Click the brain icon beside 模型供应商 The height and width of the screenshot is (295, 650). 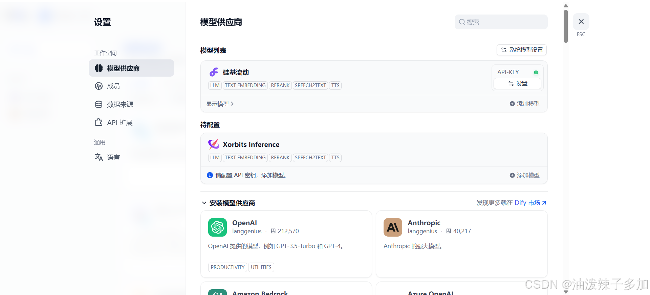(x=99, y=68)
